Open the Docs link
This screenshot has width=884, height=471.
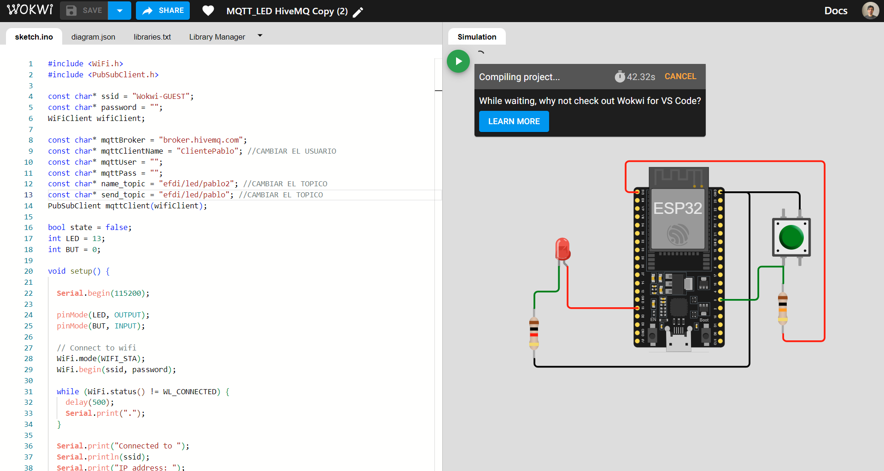coord(836,11)
